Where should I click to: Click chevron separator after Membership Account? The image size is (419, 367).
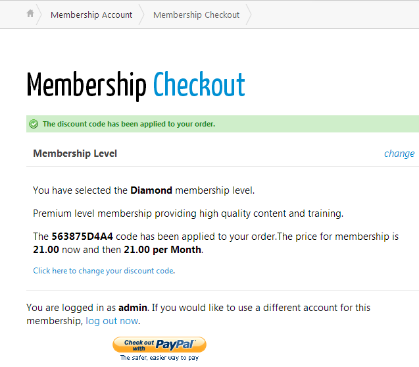141,14
